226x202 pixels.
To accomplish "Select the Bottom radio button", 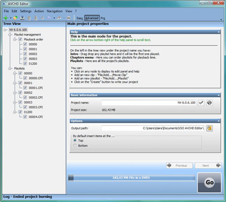I will point(75,146).
